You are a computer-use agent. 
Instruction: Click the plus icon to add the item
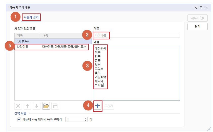pyautogui.click(x=98, y=106)
